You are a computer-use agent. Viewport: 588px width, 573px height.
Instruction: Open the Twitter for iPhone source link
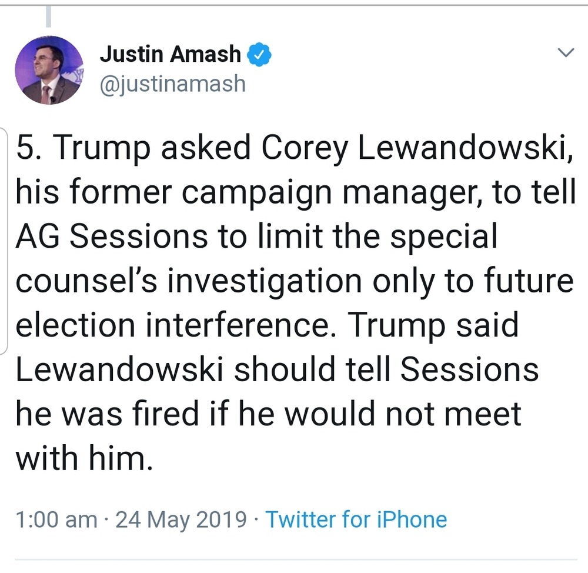pos(356,519)
